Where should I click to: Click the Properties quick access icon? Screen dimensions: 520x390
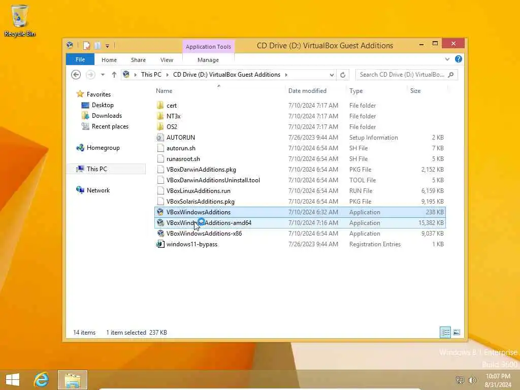[x=86, y=45]
